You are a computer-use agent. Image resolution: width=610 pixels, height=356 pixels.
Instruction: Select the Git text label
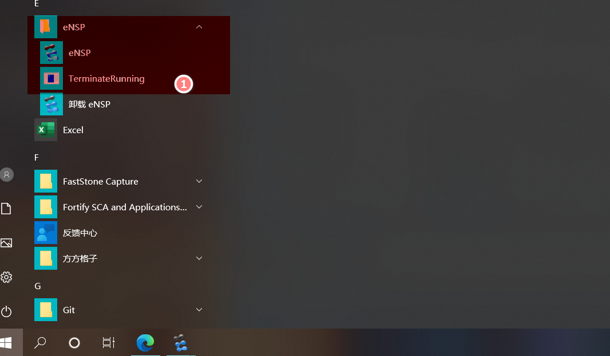69,310
